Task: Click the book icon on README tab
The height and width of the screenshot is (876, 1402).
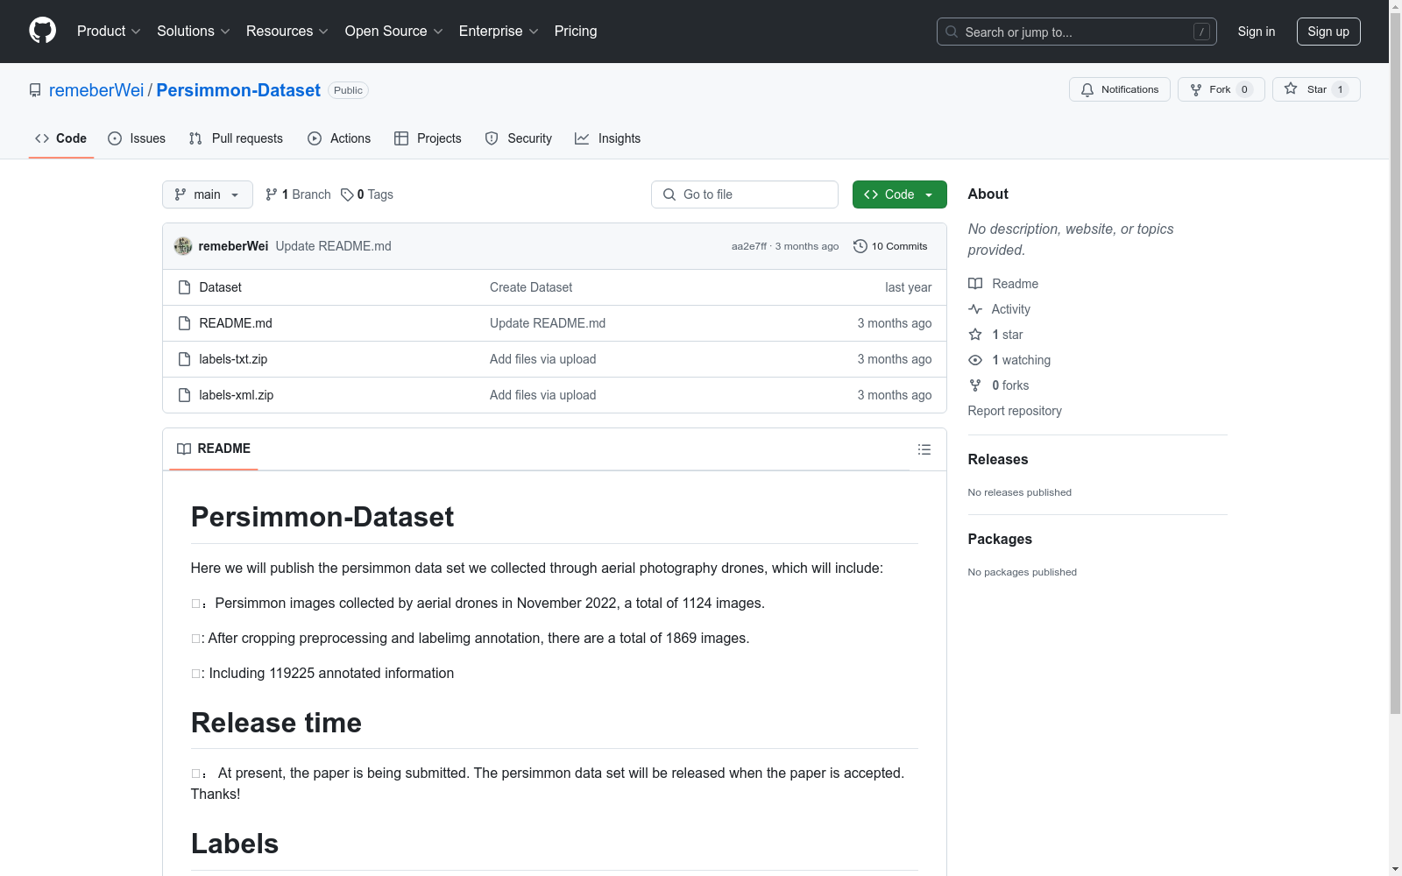Action: click(184, 449)
